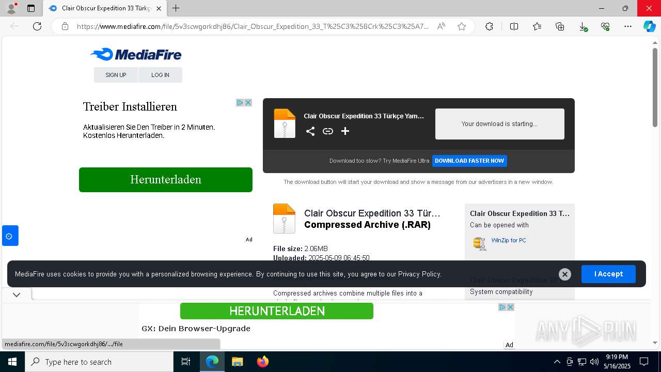Open the blue side widget icon
Viewport: 661px width, 372px height.
click(10, 236)
